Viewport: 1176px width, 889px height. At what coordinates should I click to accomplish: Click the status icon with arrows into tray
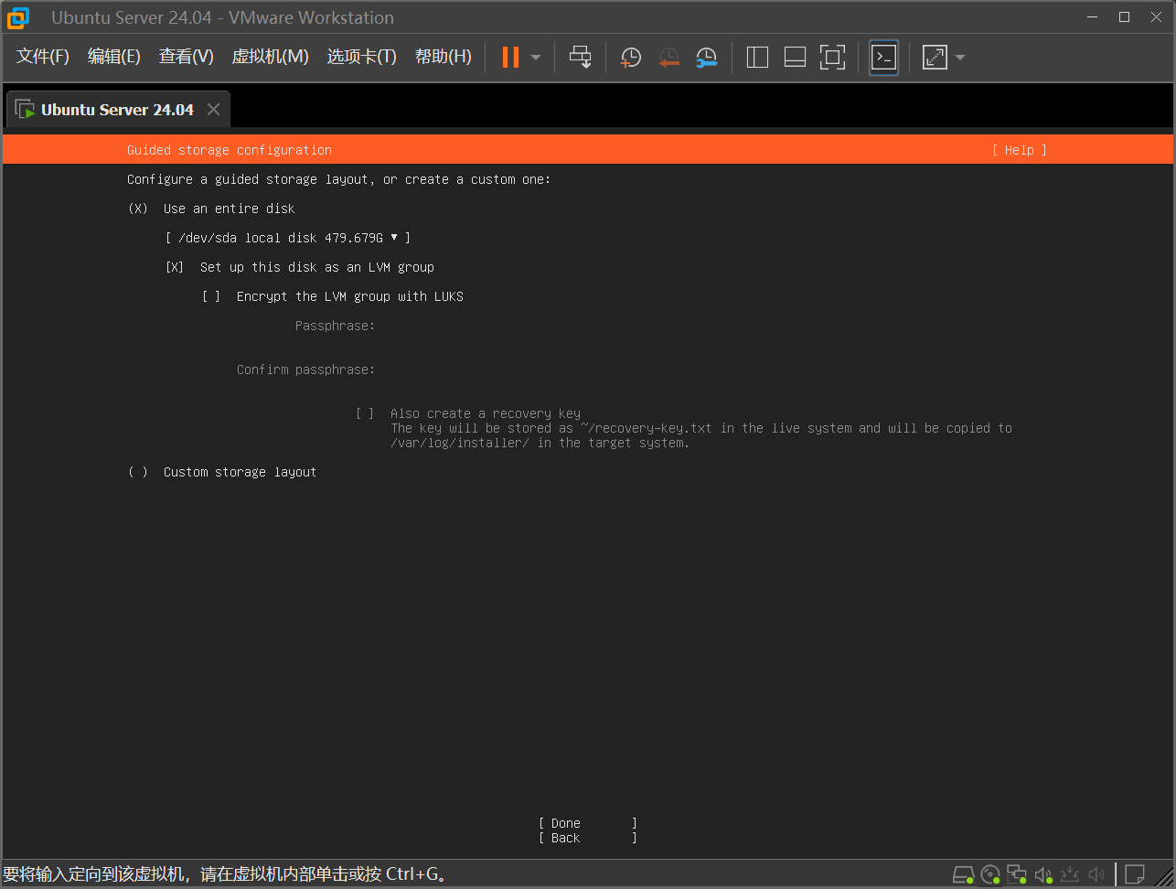point(1070,874)
